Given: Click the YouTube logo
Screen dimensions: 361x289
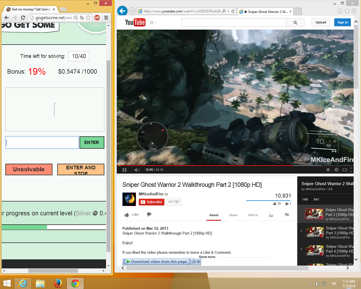Looking at the screenshot, I should click(135, 22).
